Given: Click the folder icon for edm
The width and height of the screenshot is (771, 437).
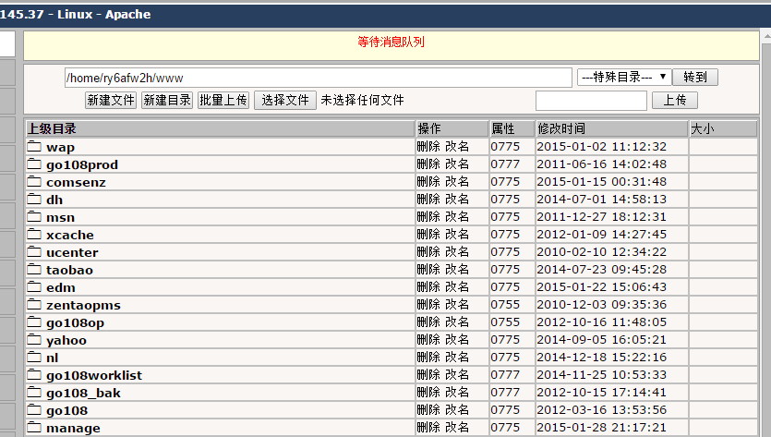Looking at the screenshot, I should (34, 287).
